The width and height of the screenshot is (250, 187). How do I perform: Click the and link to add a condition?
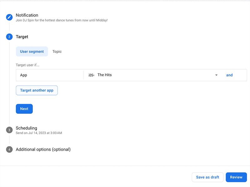[229, 75]
